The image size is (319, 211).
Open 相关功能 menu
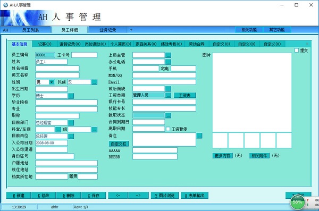point(249,30)
